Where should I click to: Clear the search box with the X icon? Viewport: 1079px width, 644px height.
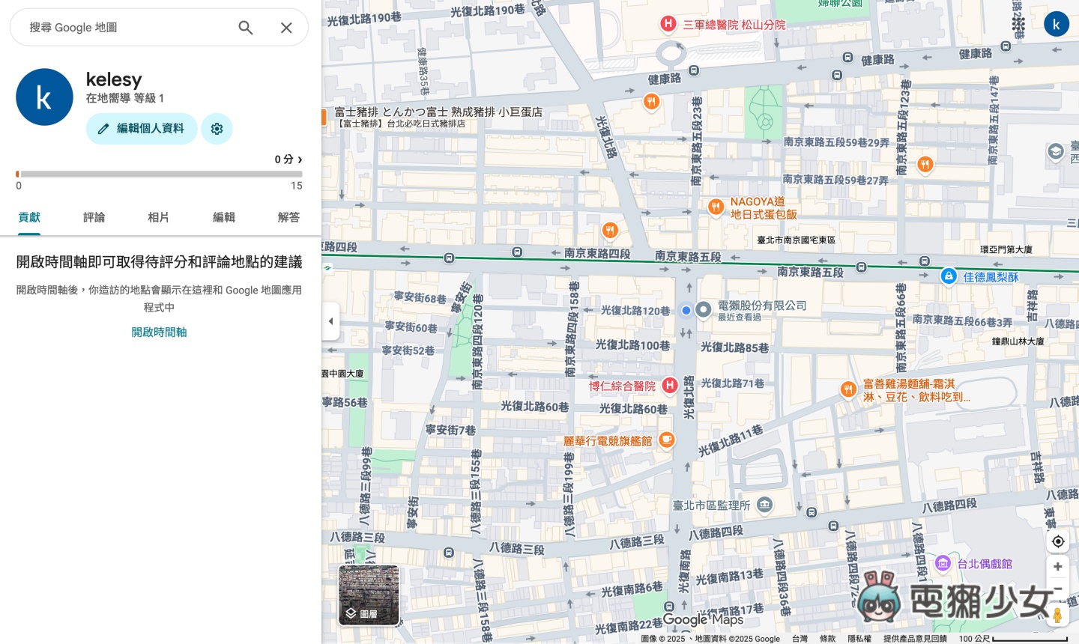point(286,28)
